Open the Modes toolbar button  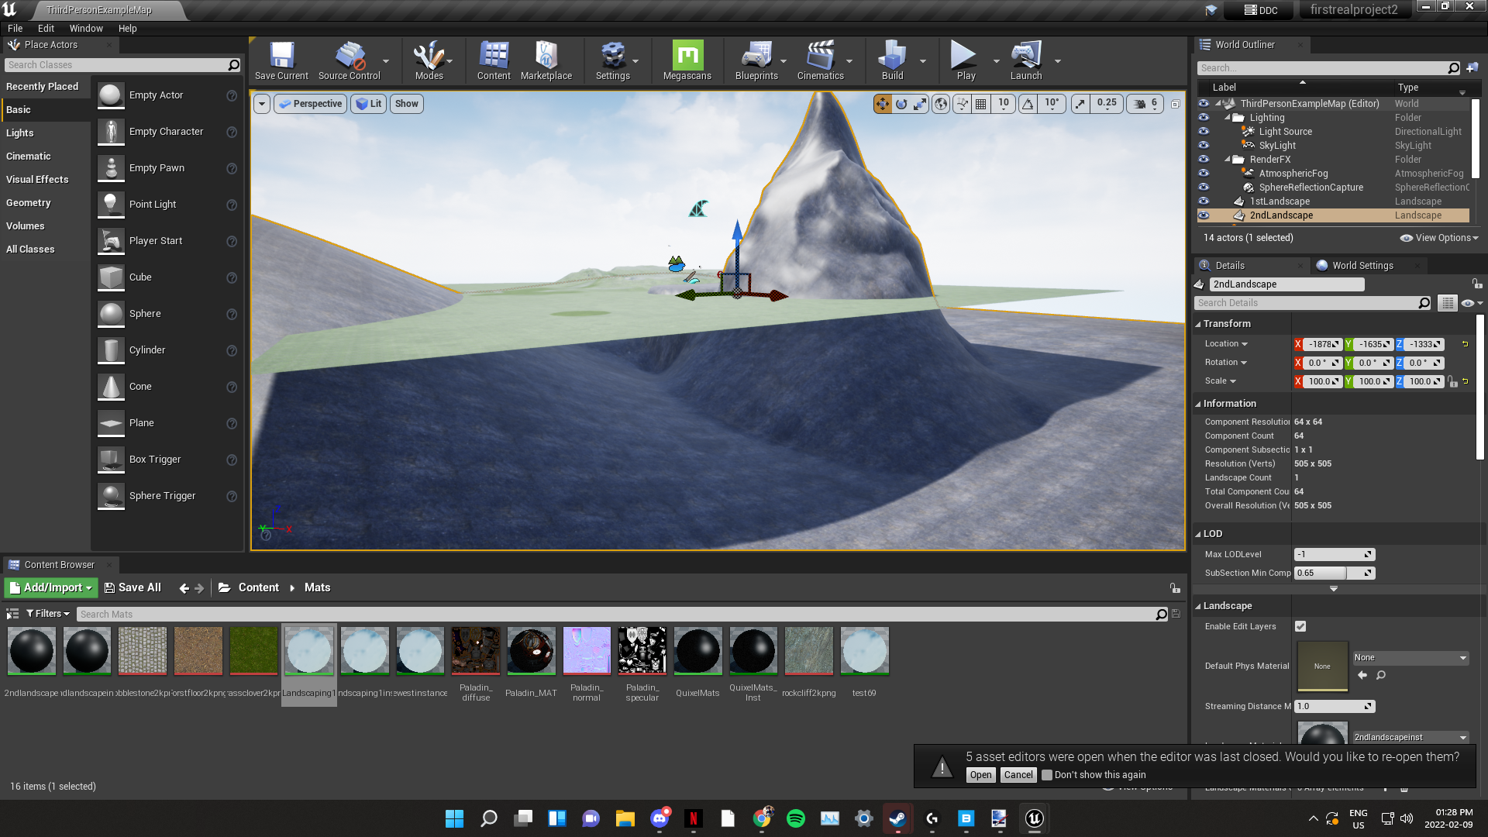click(429, 60)
